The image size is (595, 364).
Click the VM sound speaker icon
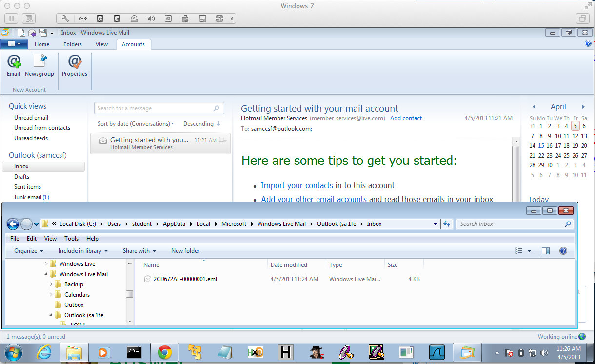tap(151, 19)
